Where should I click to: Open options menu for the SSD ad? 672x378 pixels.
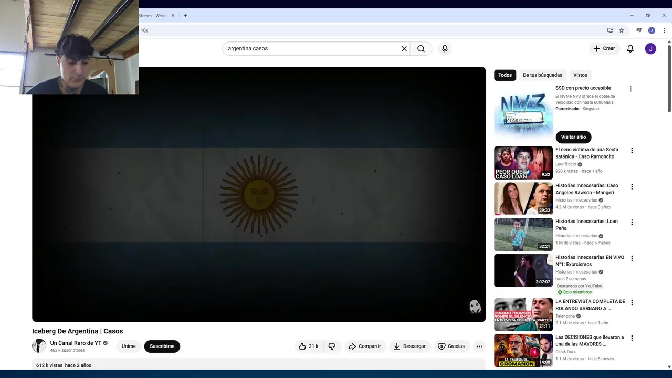tap(631, 89)
